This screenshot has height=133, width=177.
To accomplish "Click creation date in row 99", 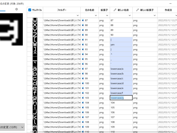I will 167,78.
